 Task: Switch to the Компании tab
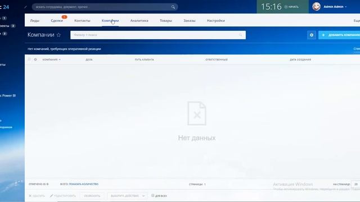[110, 21]
